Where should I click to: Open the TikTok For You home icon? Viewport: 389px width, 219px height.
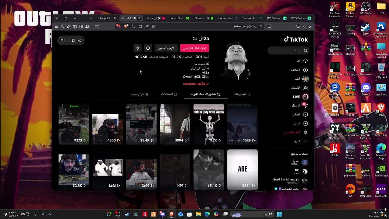pos(305,61)
